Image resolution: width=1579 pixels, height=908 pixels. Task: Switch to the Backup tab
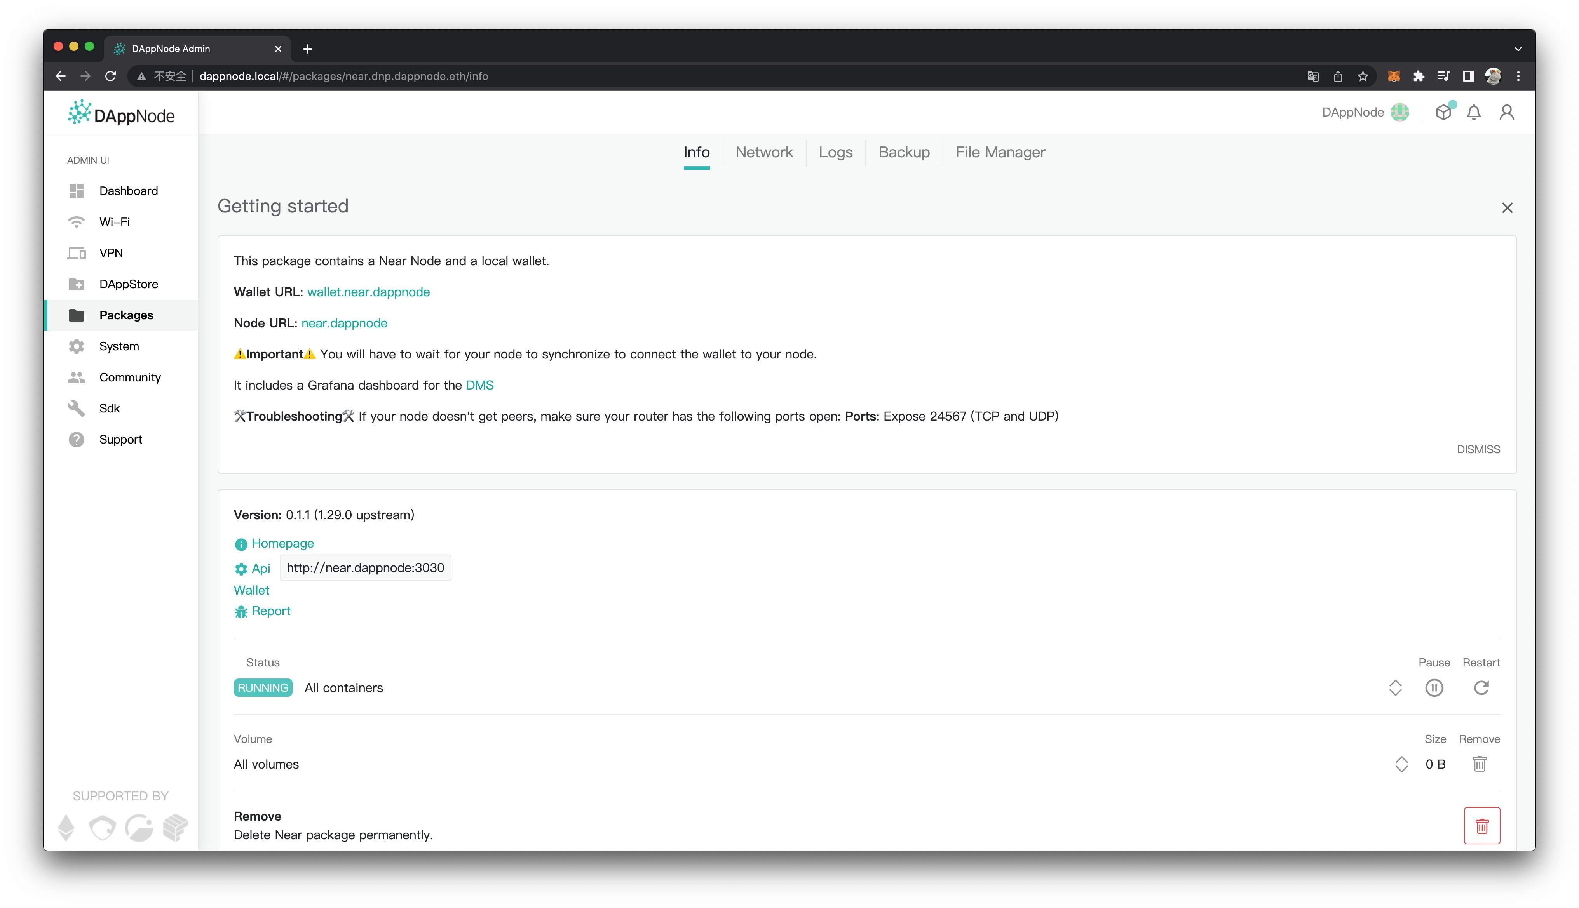903,153
